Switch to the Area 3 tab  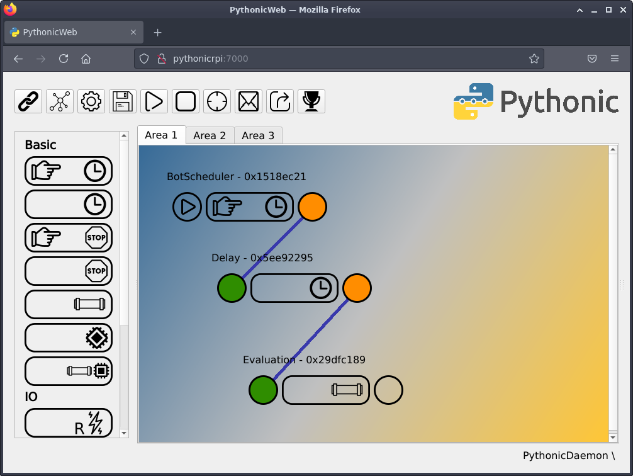tap(258, 135)
